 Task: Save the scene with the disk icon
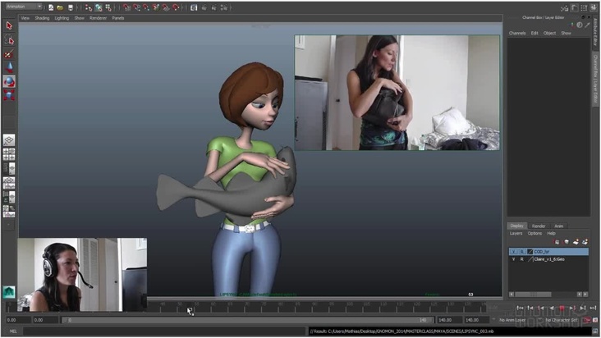pos(70,7)
